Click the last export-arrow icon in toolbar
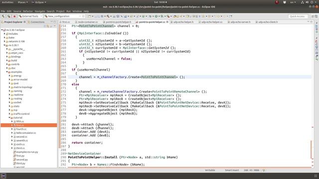Viewport: 319px width, 179px height. click(230, 16)
